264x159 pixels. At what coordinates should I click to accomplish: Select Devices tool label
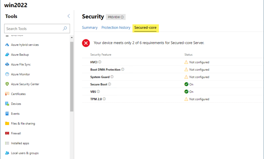click(16, 104)
